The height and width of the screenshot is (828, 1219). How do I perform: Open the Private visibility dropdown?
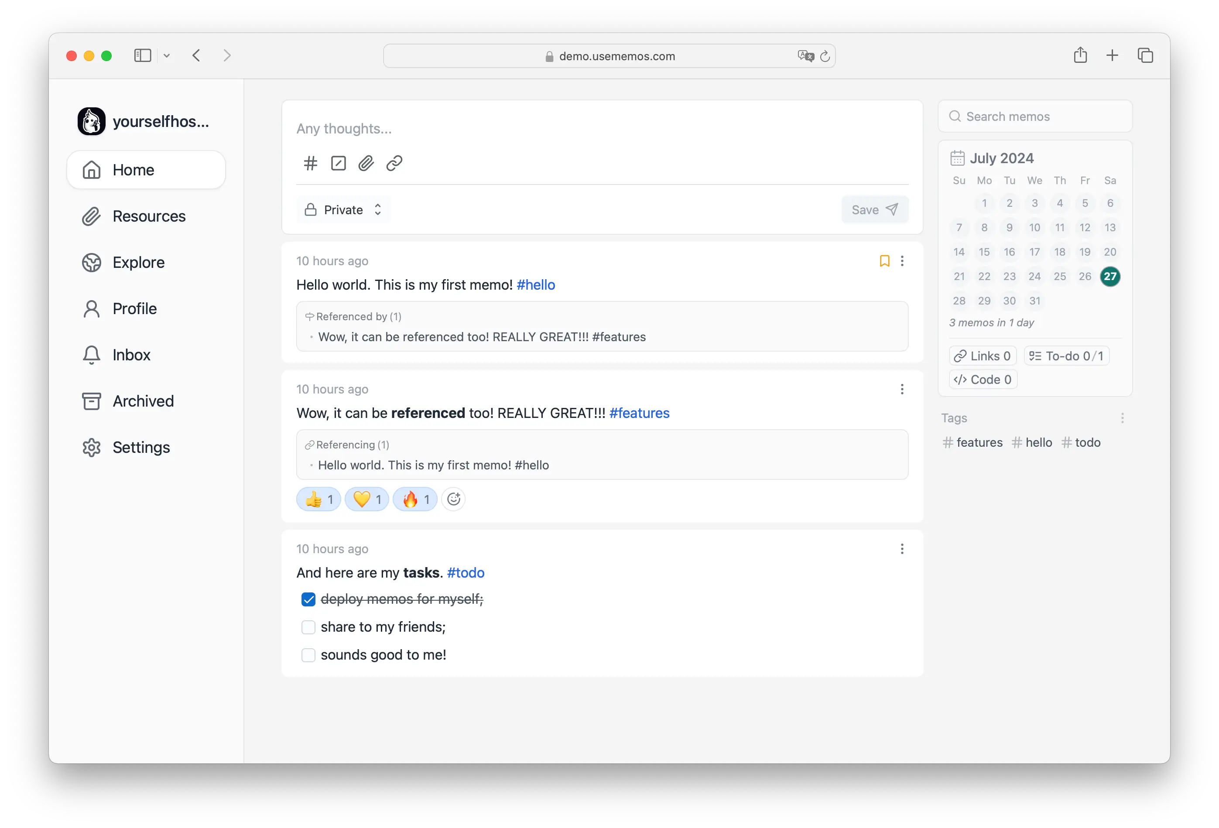pyautogui.click(x=343, y=209)
